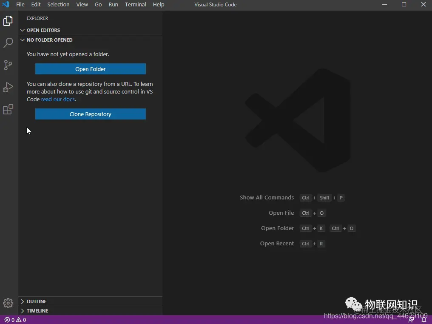The height and width of the screenshot is (324, 432).
Task: Open the Go menu
Action: pos(98,4)
